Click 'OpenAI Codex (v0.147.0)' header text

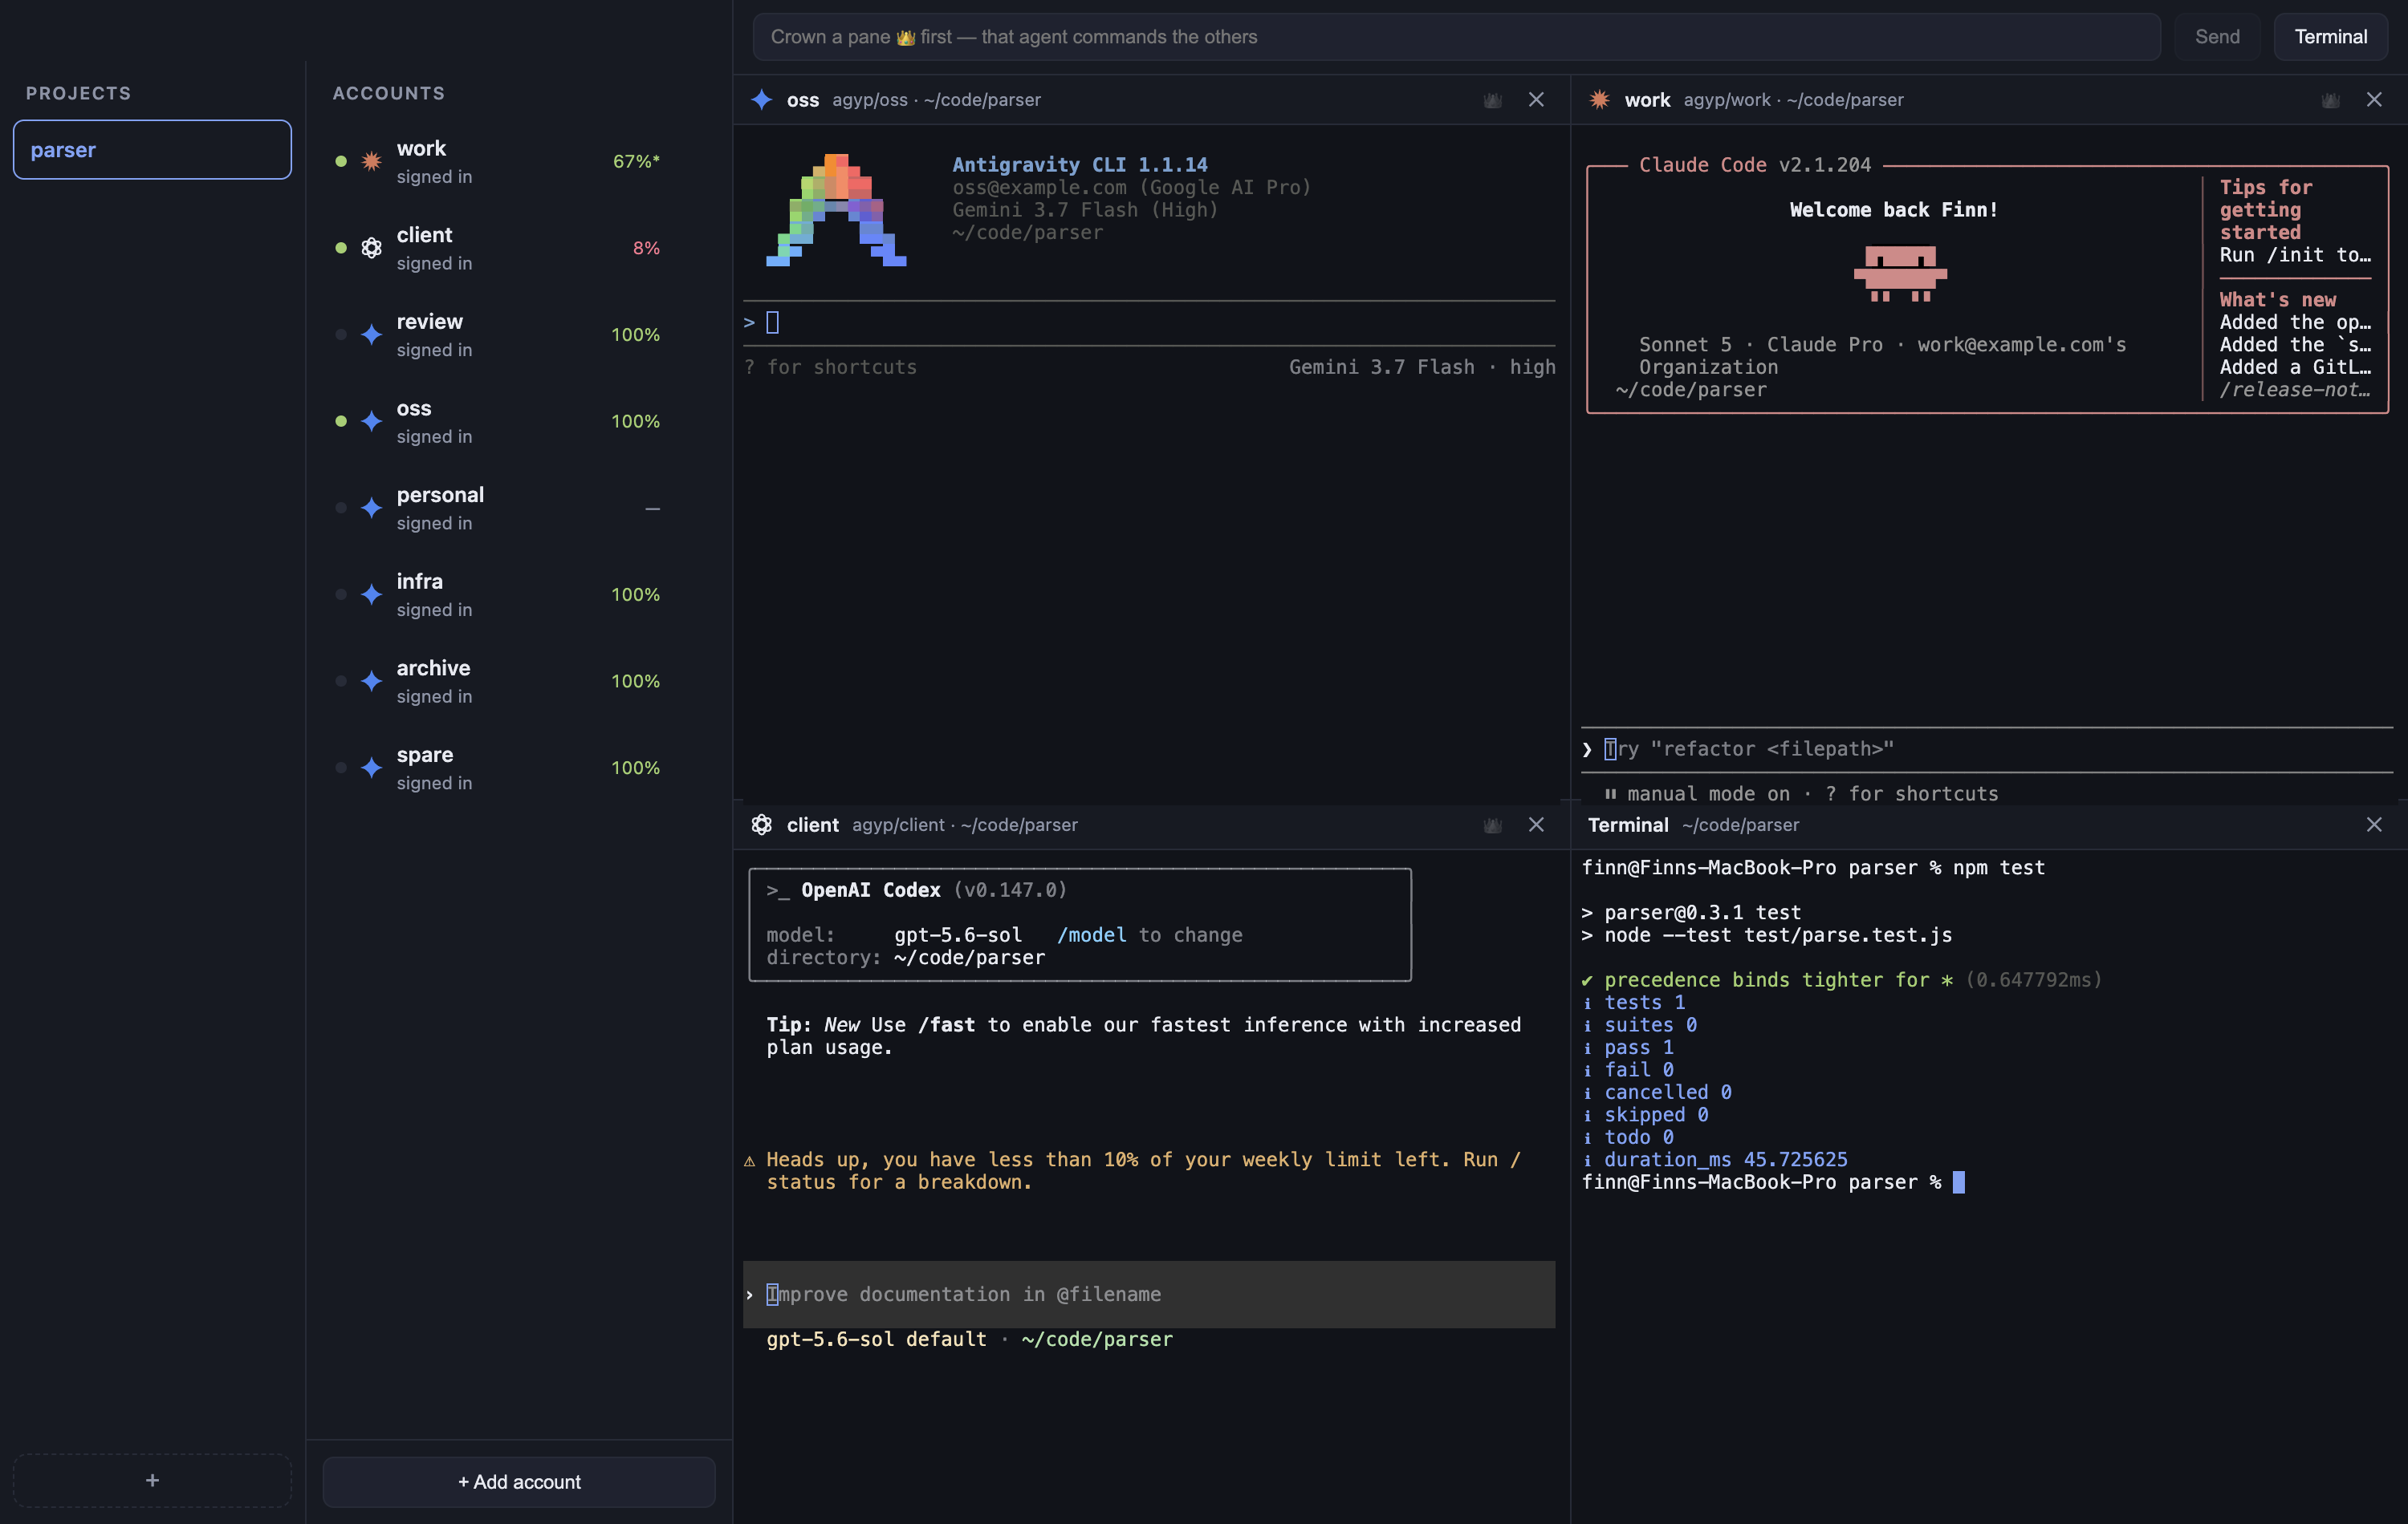[x=933, y=890]
